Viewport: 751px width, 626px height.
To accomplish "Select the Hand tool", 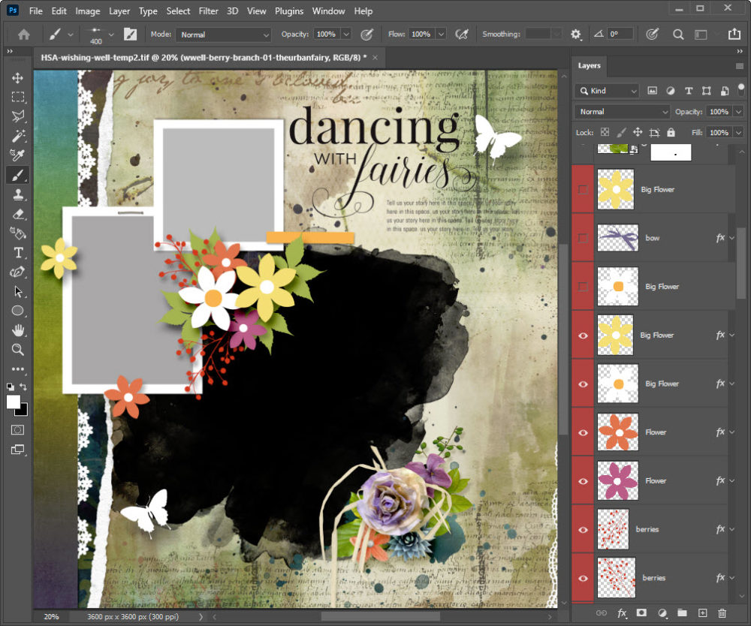I will click(x=17, y=330).
